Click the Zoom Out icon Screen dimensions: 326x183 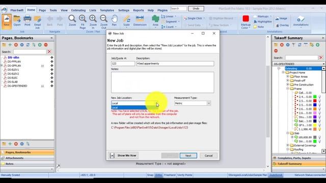coord(103,22)
